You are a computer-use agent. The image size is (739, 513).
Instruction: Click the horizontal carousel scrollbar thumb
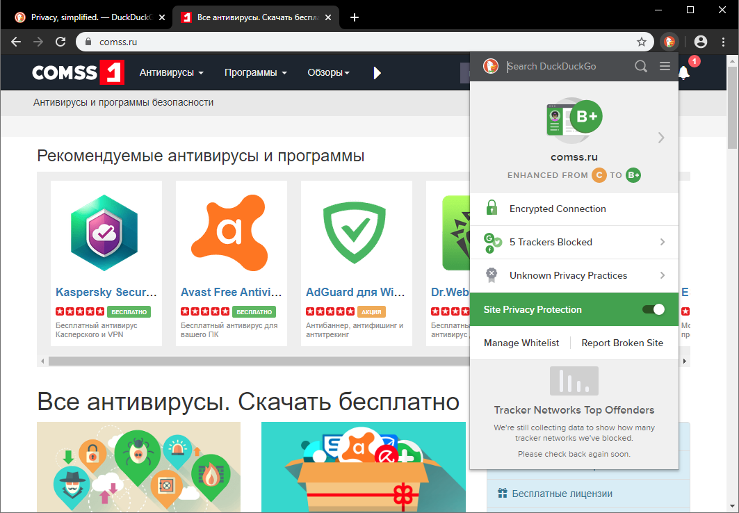pyautogui.click(x=259, y=361)
